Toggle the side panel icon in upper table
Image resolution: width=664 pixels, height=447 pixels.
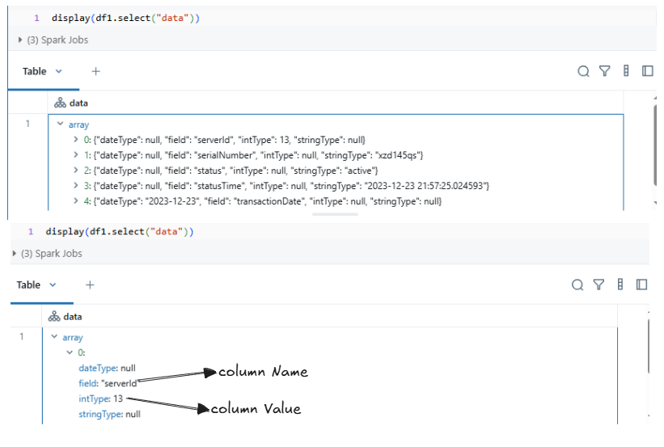pos(648,70)
